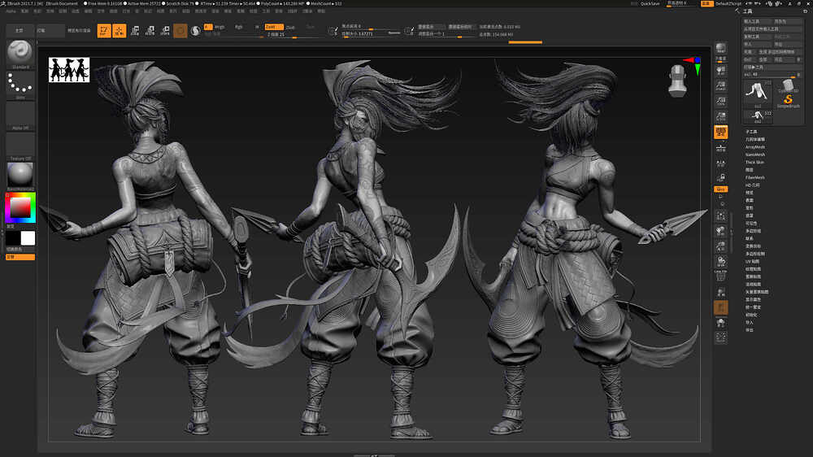813x457 pixels.
Task: Select Zsub mode
Action: [x=290, y=27]
